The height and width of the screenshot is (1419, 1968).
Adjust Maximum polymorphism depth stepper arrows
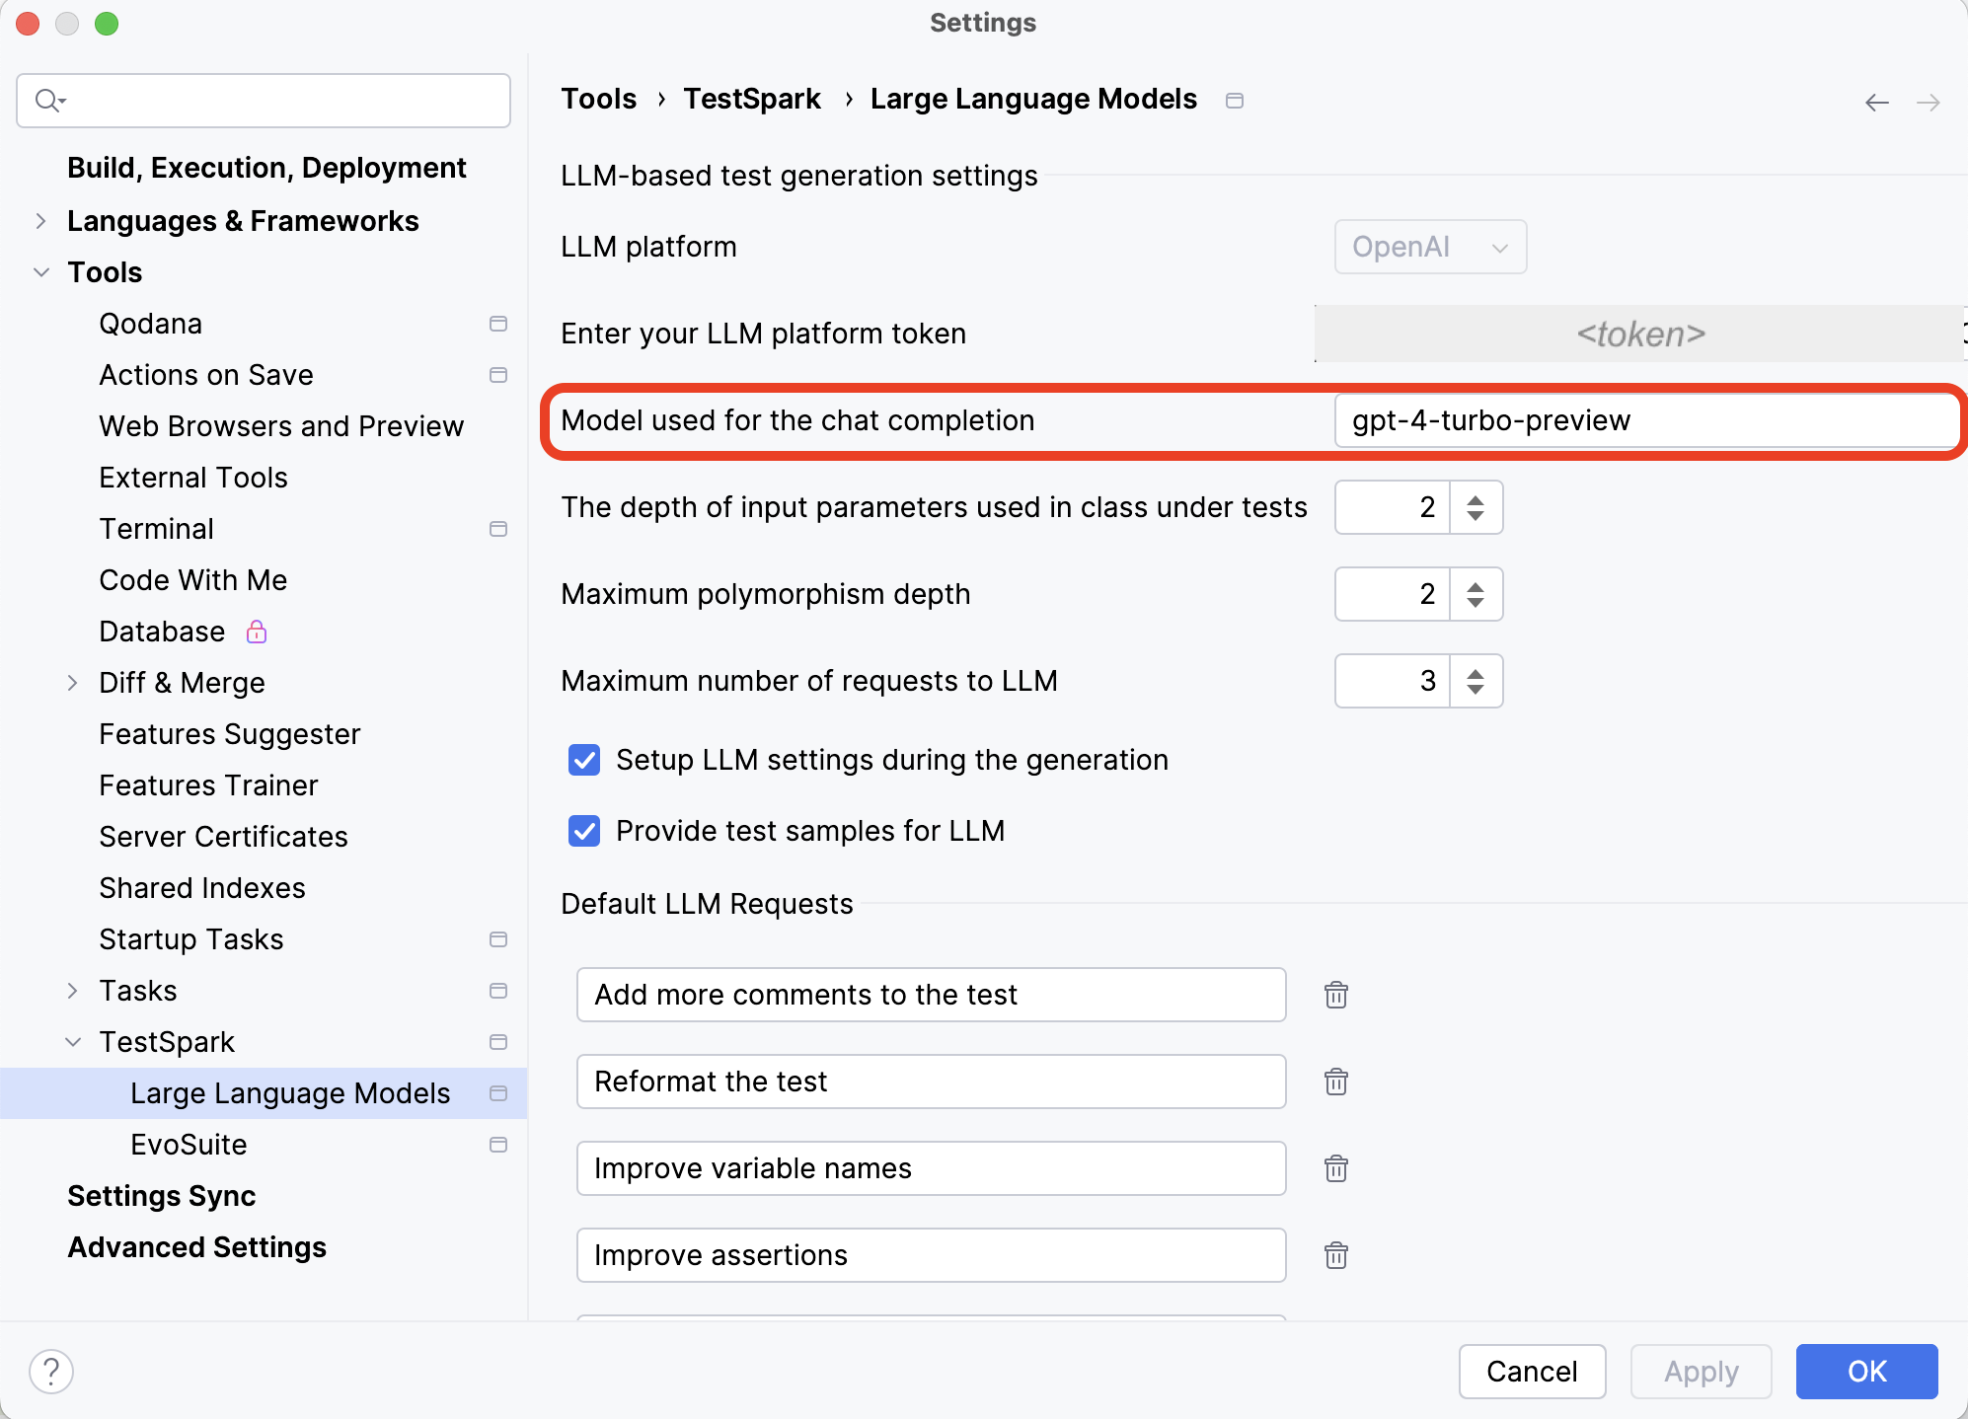coord(1476,594)
